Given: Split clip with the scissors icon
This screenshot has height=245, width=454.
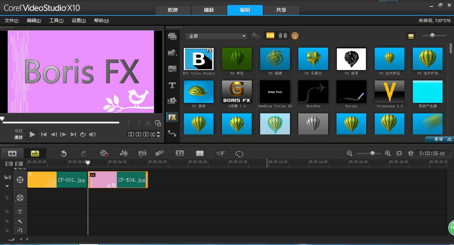Looking at the screenshot, I should click(148, 123).
